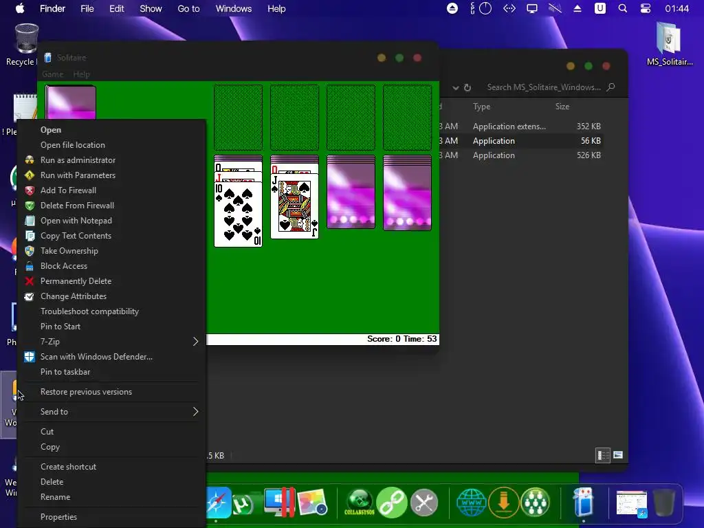Sort files by Type column
This screenshot has height=528, width=704.
[x=481, y=107]
